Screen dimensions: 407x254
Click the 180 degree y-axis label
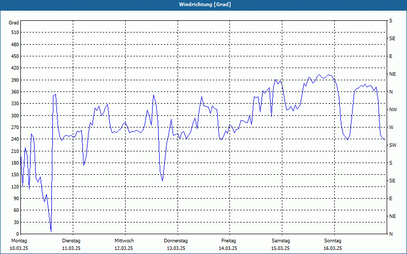[15, 163]
